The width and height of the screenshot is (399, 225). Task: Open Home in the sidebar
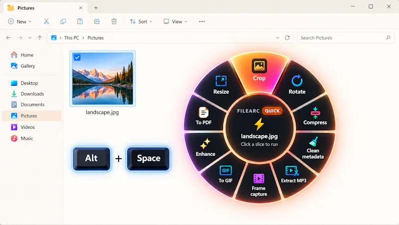(32, 55)
